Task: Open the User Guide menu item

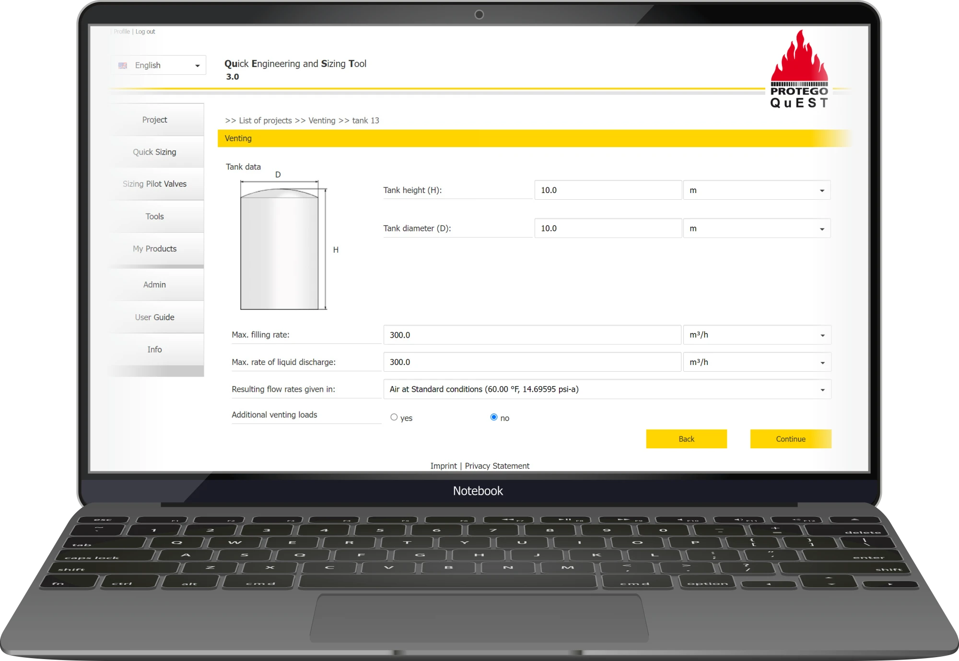Action: pyautogui.click(x=154, y=318)
